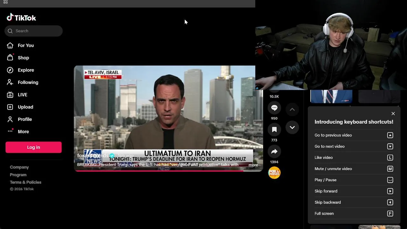Click the house icon beside For You

(10, 45)
